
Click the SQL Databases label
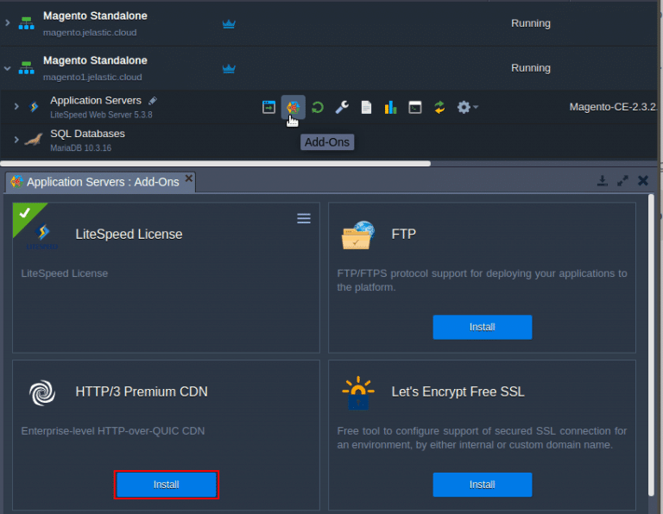(x=87, y=134)
